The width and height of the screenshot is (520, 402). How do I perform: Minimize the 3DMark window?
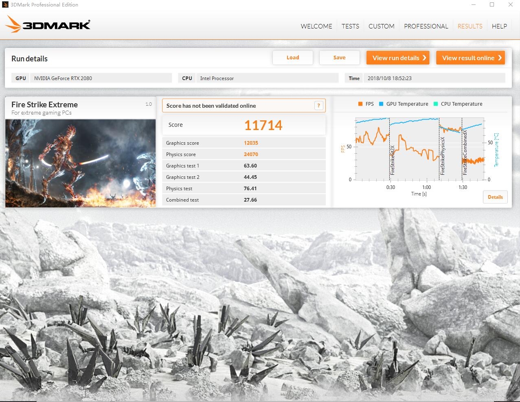474,5
